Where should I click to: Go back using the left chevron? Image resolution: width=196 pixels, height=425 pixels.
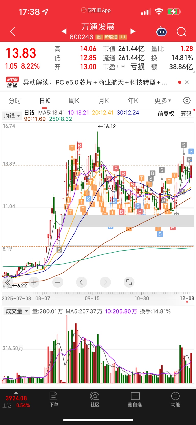pos(13,31)
